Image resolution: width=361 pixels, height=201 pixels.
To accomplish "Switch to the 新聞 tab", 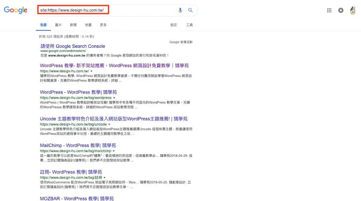I will coord(73,25).
